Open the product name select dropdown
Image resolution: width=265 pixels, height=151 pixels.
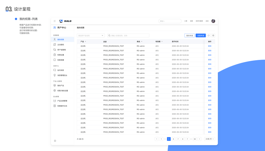click(x=91, y=35)
